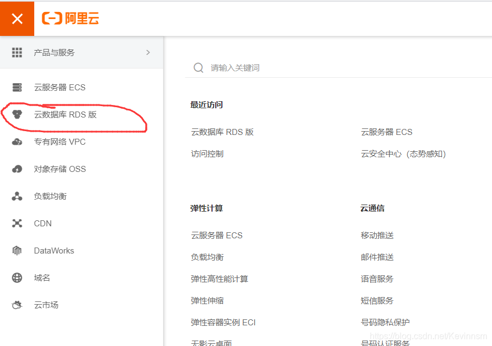Open 云安全中心 (态势感知) link

coord(403,154)
